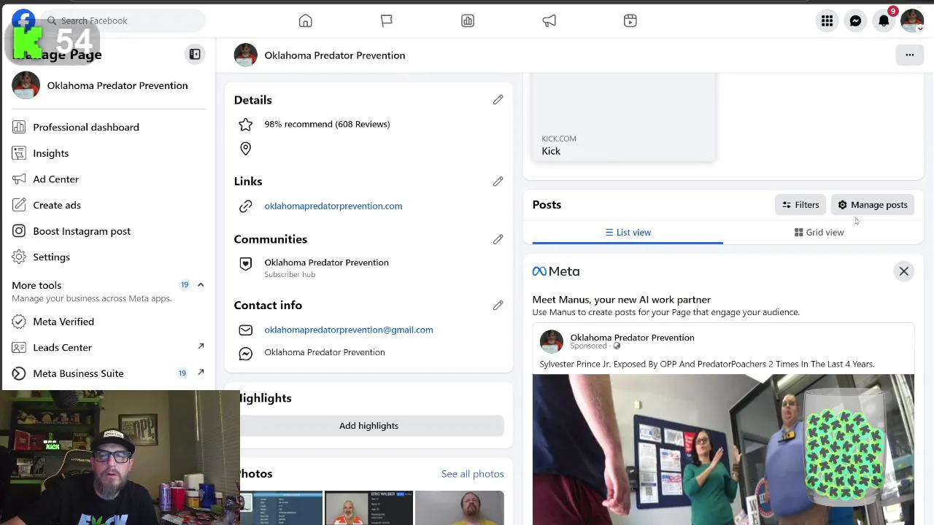Open See all photos link
This screenshot has height=525, width=934.
472,473
